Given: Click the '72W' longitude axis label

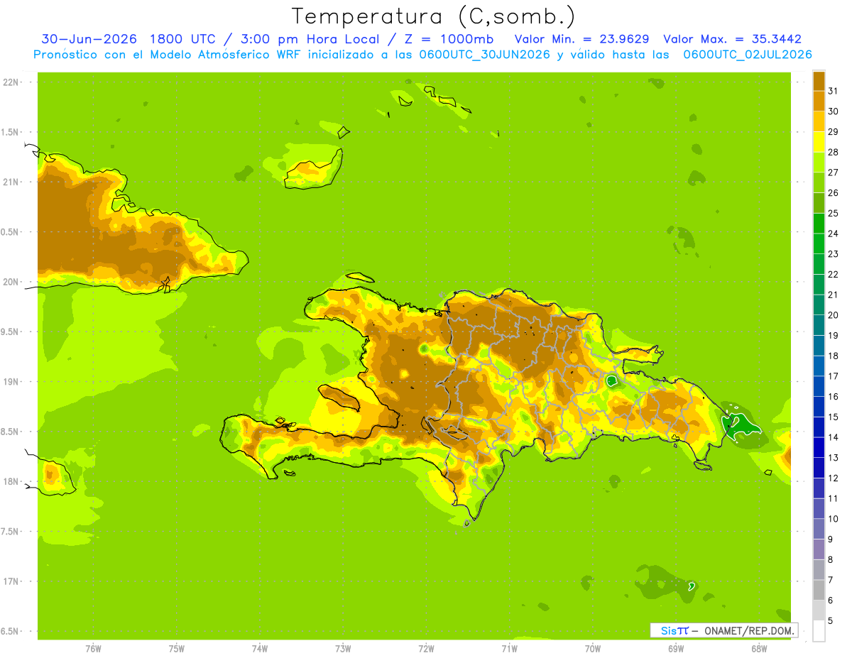Looking at the screenshot, I should [x=426, y=649].
